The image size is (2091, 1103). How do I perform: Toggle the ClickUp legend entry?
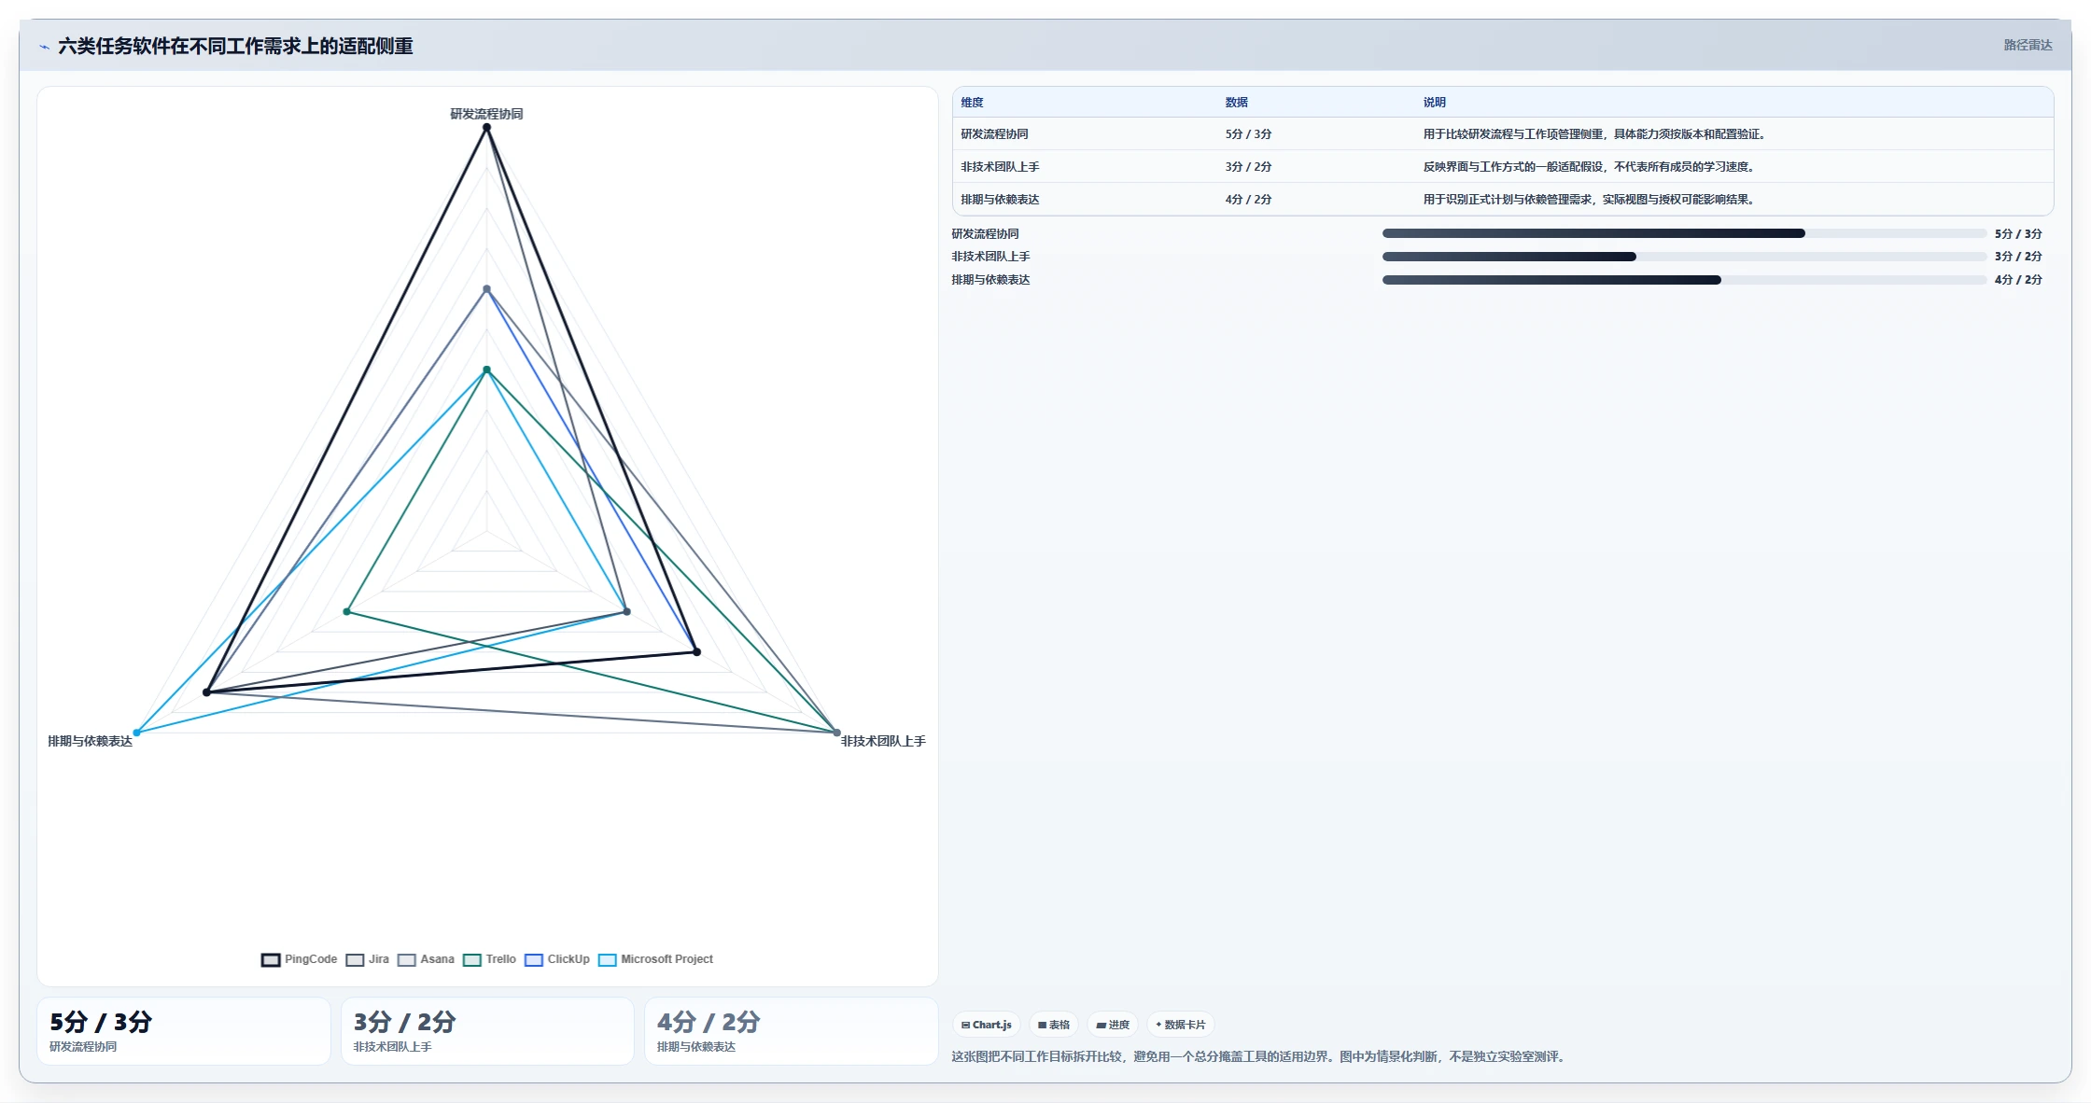coord(556,959)
